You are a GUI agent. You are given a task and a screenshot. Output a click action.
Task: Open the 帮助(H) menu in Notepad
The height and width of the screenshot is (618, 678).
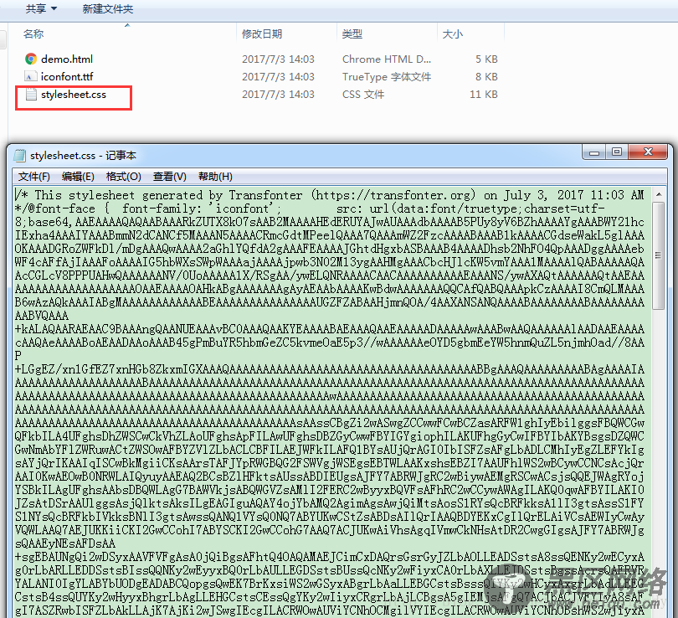tap(215, 177)
